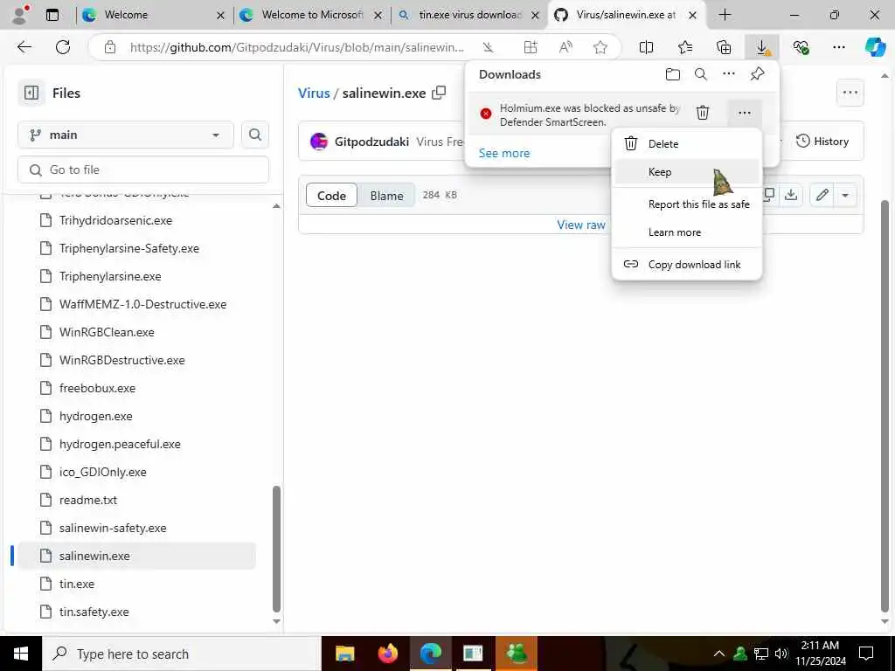This screenshot has height=671, width=895.
Task: Show hidden system tray icons
Action: point(719,654)
